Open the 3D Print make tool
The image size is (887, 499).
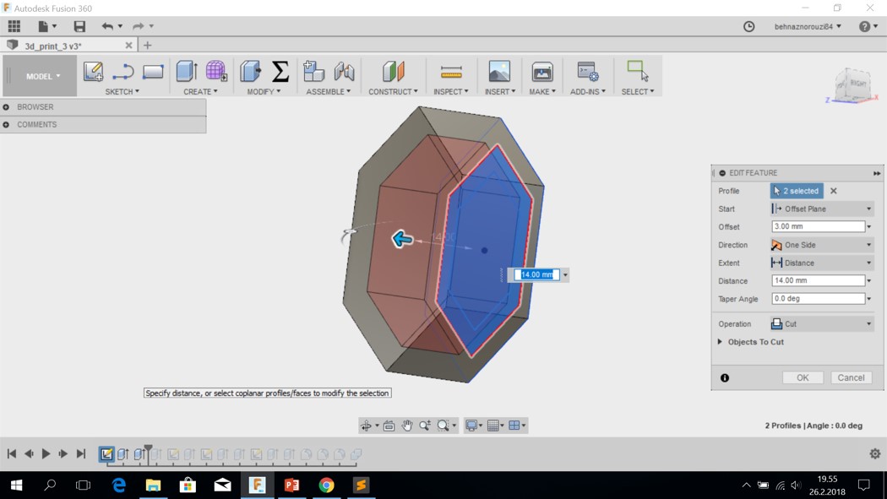[542, 72]
